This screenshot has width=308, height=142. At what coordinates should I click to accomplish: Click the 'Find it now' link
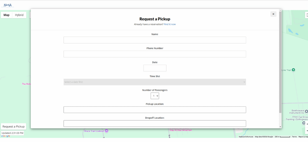(x=170, y=24)
